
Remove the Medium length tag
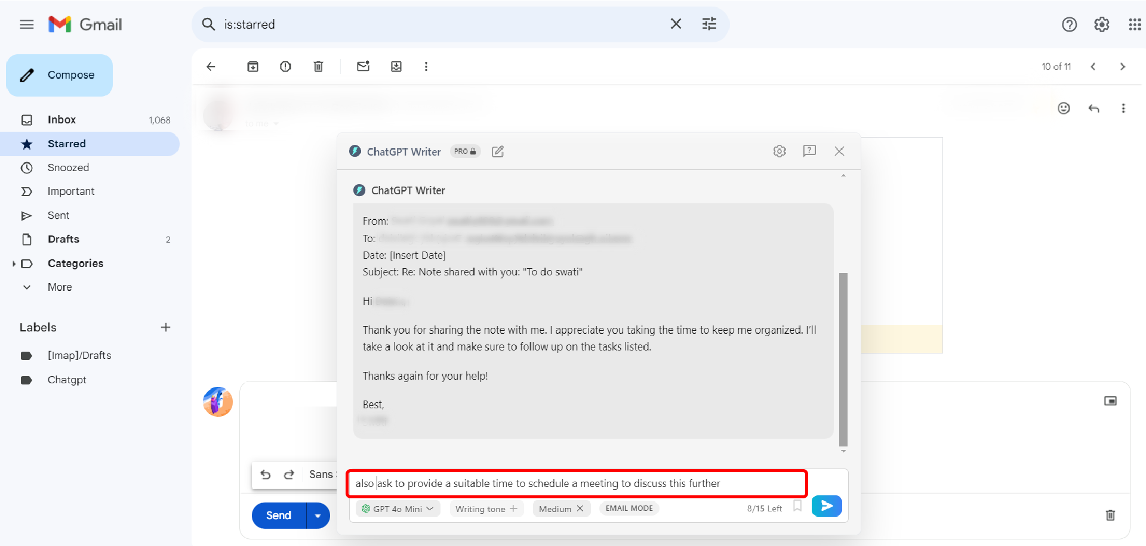[580, 509]
